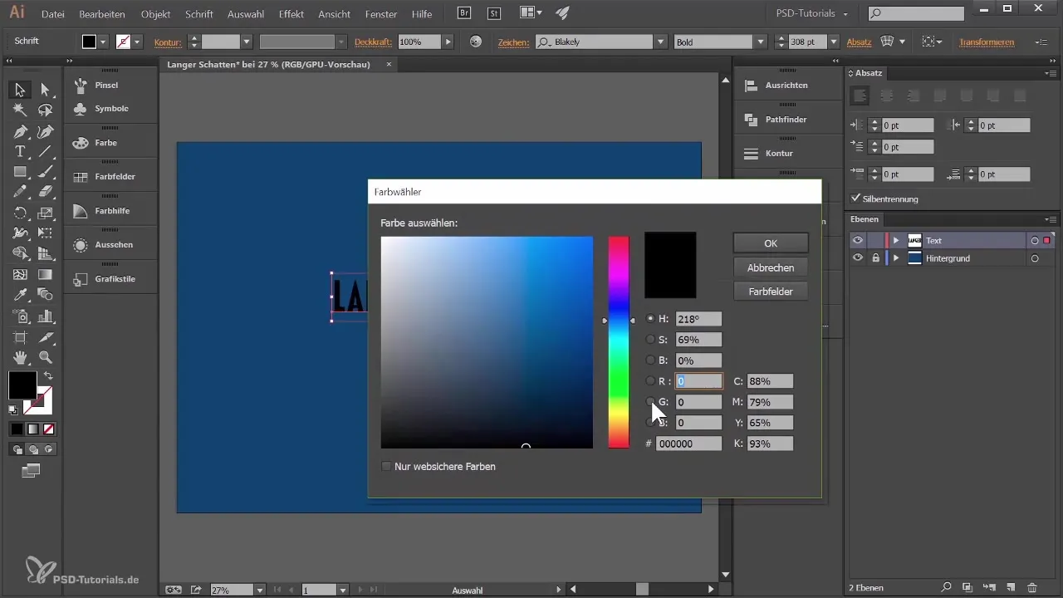The width and height of the screenshot is (1063, 598).
Task: Swap fill and stroke colors
Action: tap(48, 376)
